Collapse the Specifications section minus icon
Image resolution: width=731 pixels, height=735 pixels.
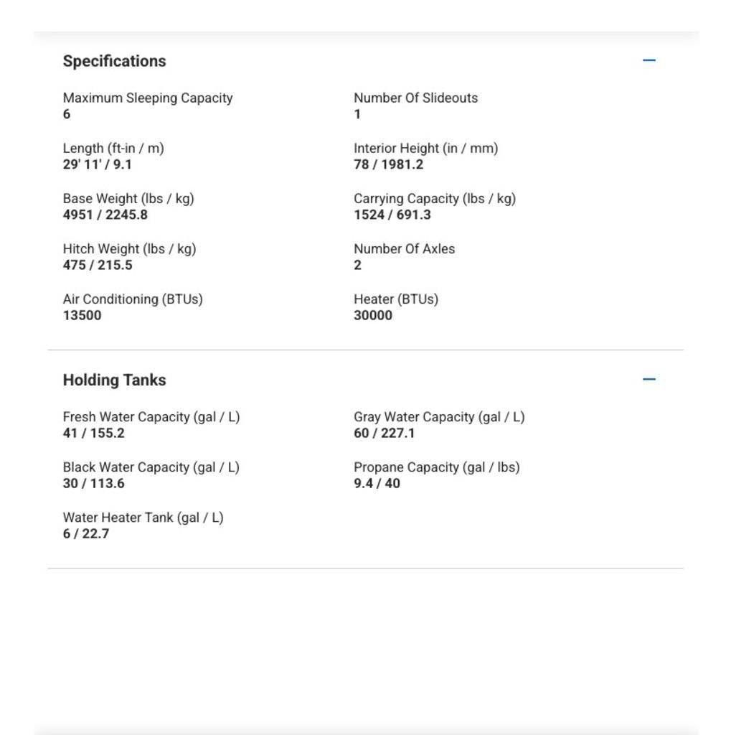[649, 60]
